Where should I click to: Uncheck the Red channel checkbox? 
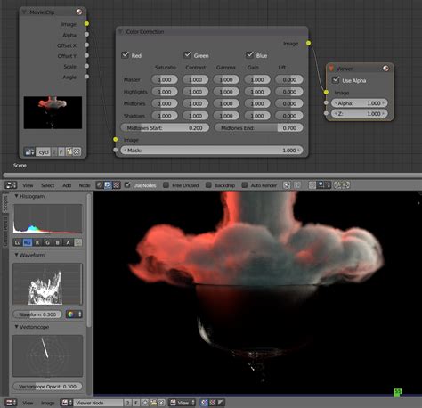point(125,55)
